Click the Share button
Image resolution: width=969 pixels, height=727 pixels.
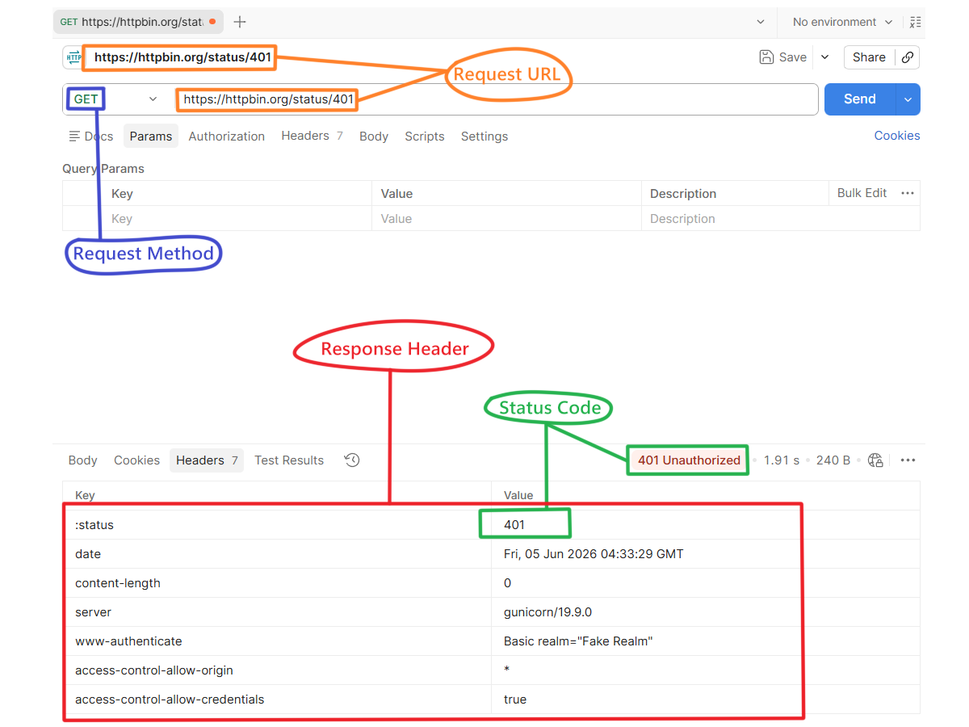tap(869, 57)
